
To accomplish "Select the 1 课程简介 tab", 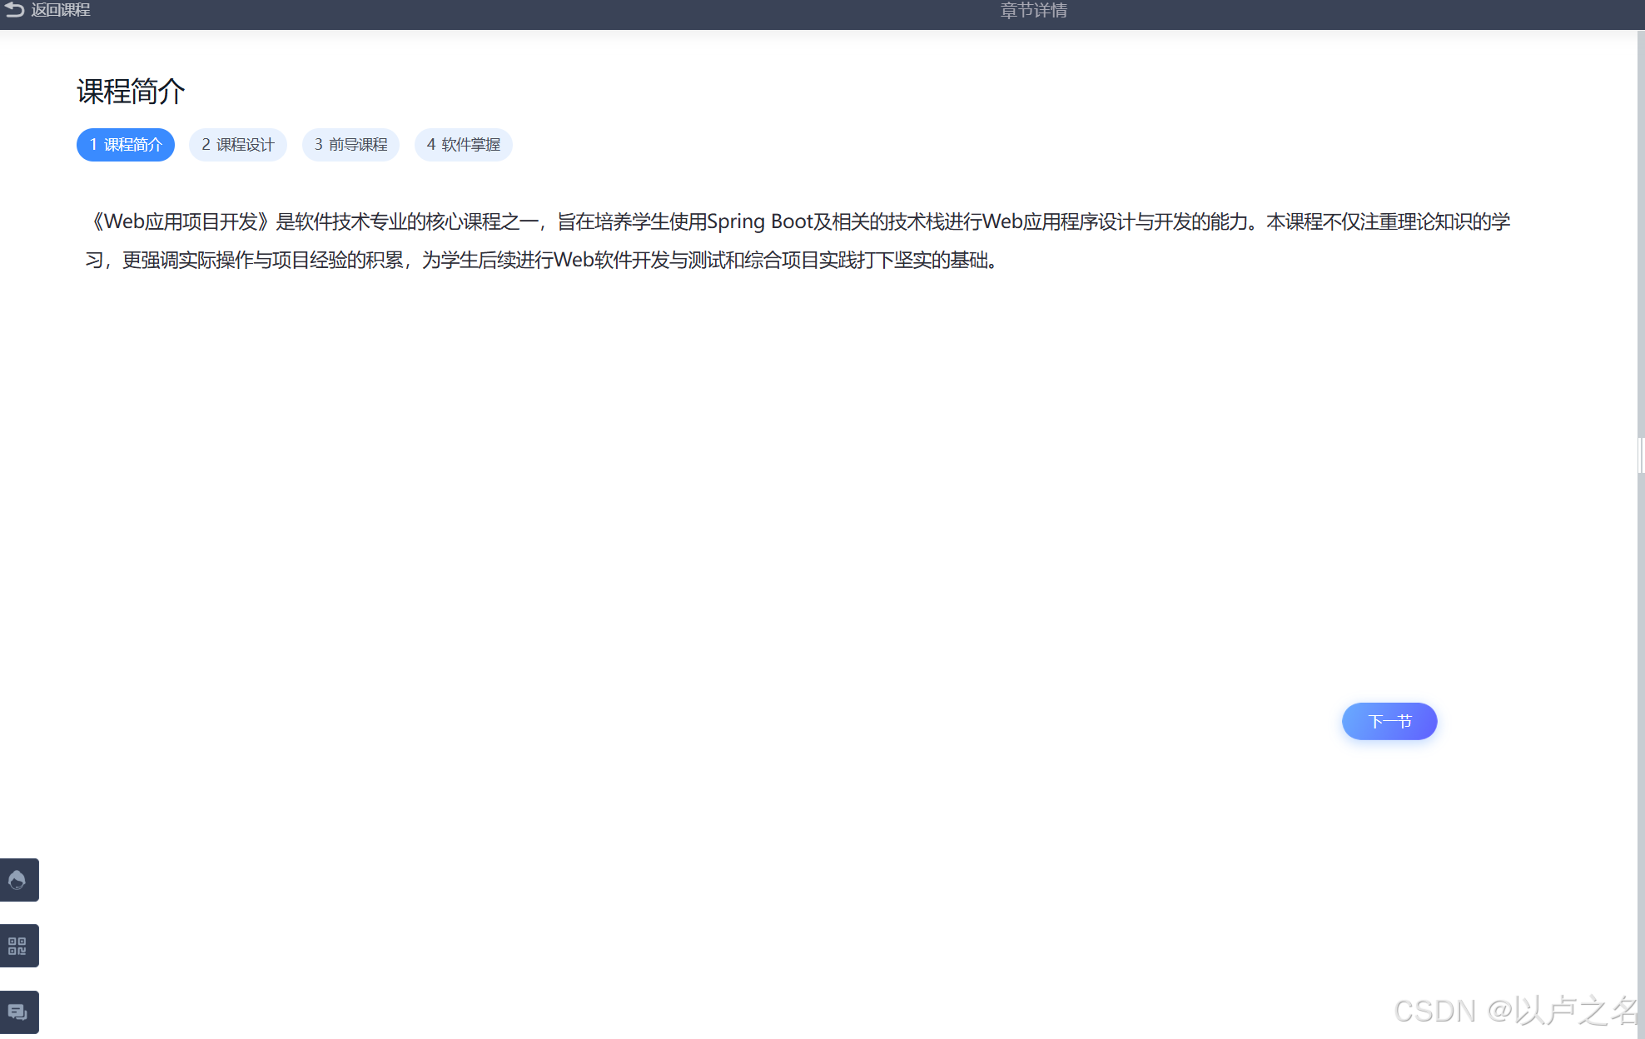I will pyautogui.click(x=126, y=145).
